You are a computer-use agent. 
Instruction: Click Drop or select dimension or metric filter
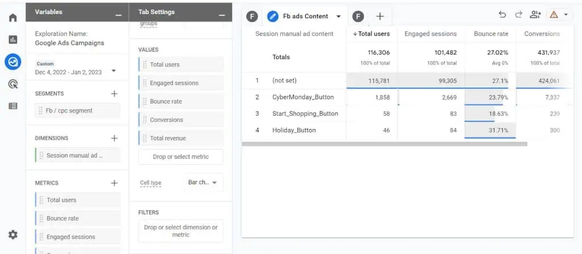click(x=181, y=231)
